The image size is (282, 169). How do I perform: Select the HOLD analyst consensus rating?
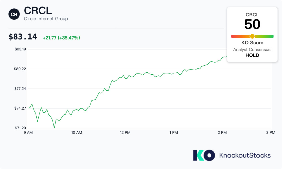coord(252,55)
